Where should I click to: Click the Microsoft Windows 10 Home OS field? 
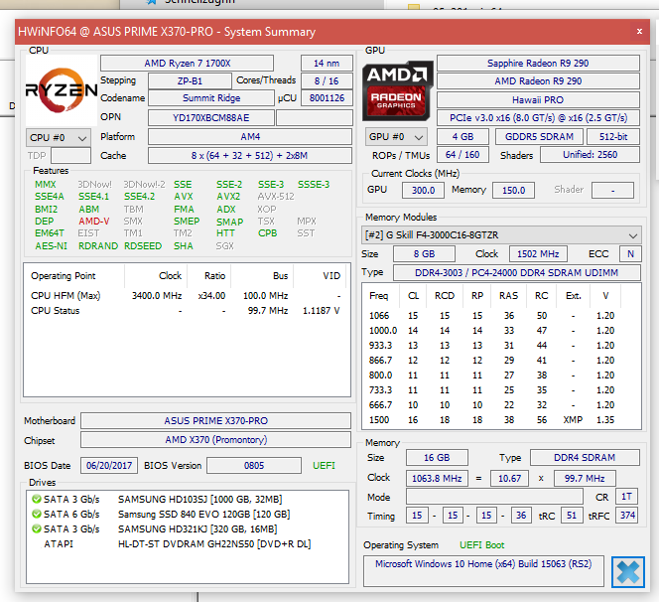[x=483, y=571]
